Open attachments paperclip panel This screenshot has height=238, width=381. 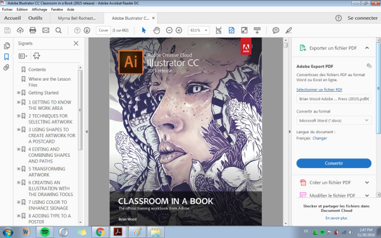7,67
